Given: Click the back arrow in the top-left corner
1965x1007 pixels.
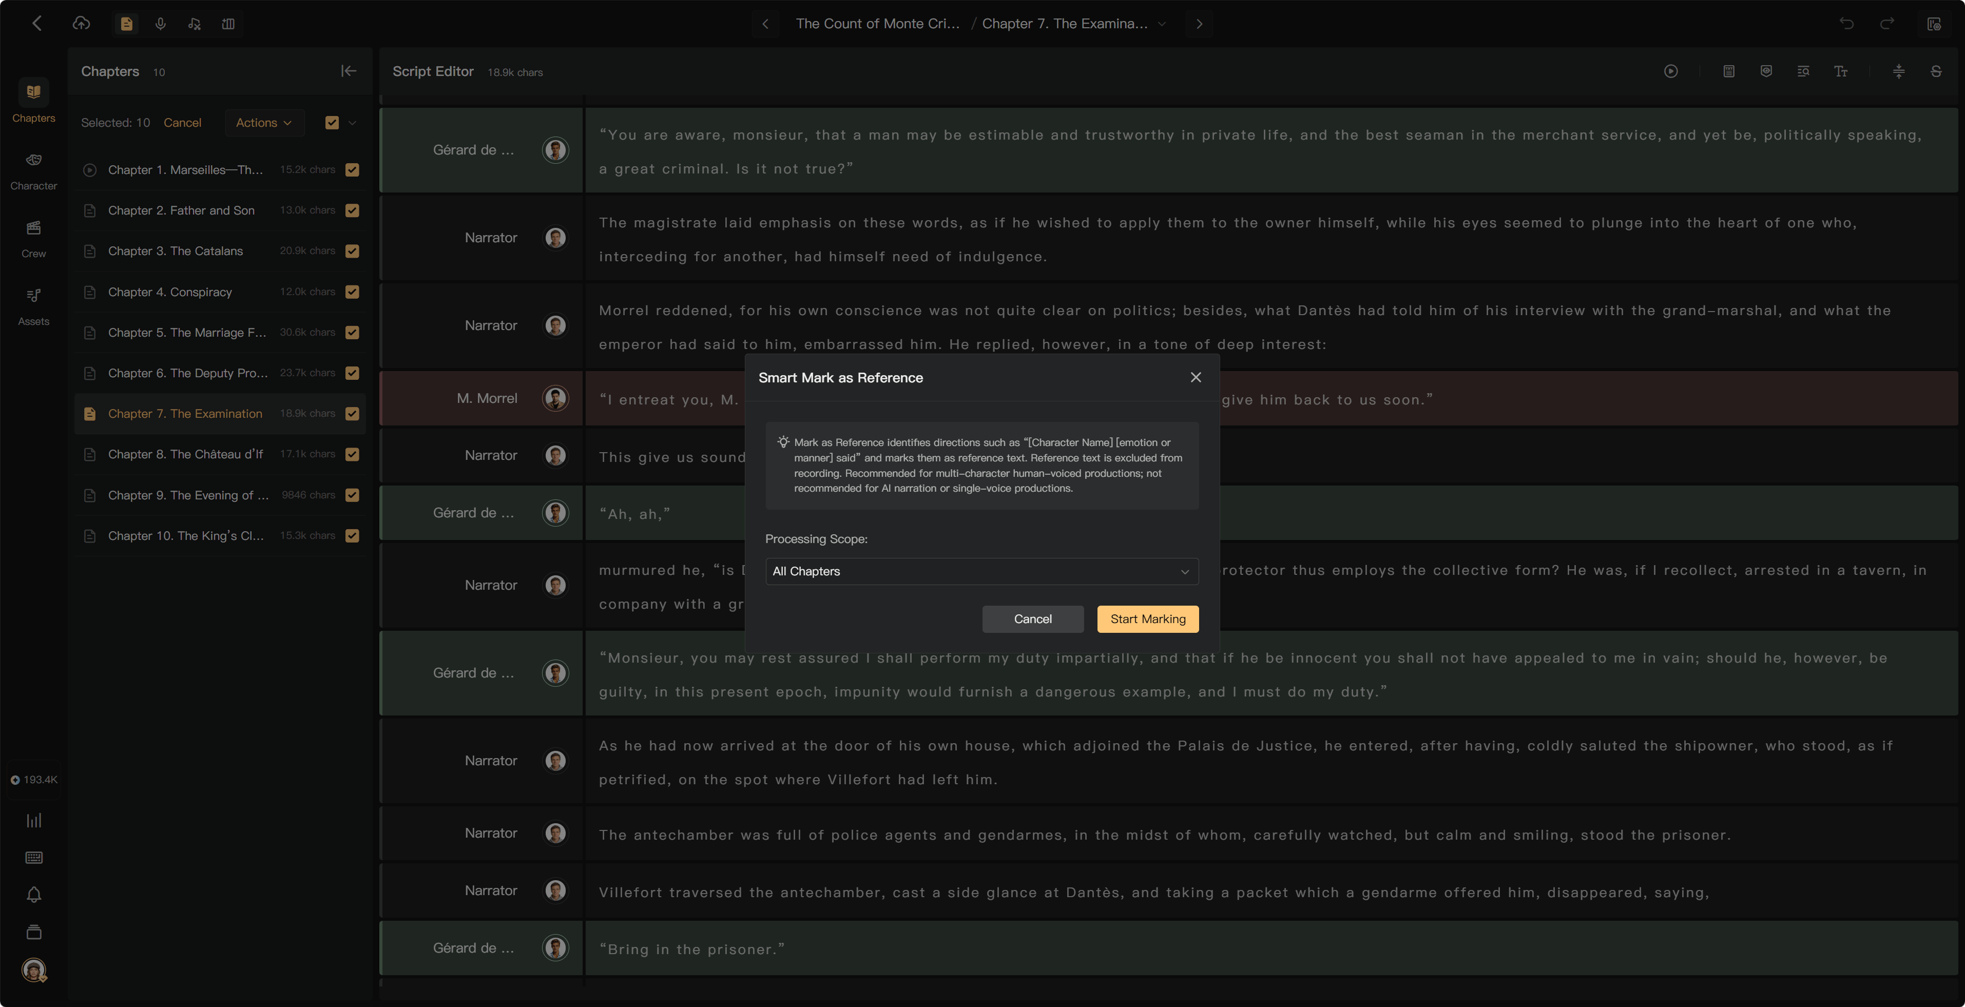Looking at the screenshot, I should click(x=36, y=24).
